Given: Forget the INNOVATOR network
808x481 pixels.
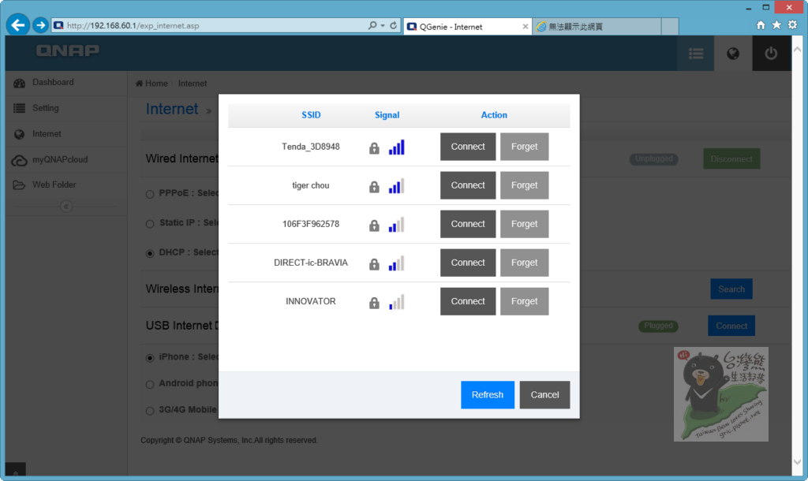Looking at the screenshot, I should point(524,301).
